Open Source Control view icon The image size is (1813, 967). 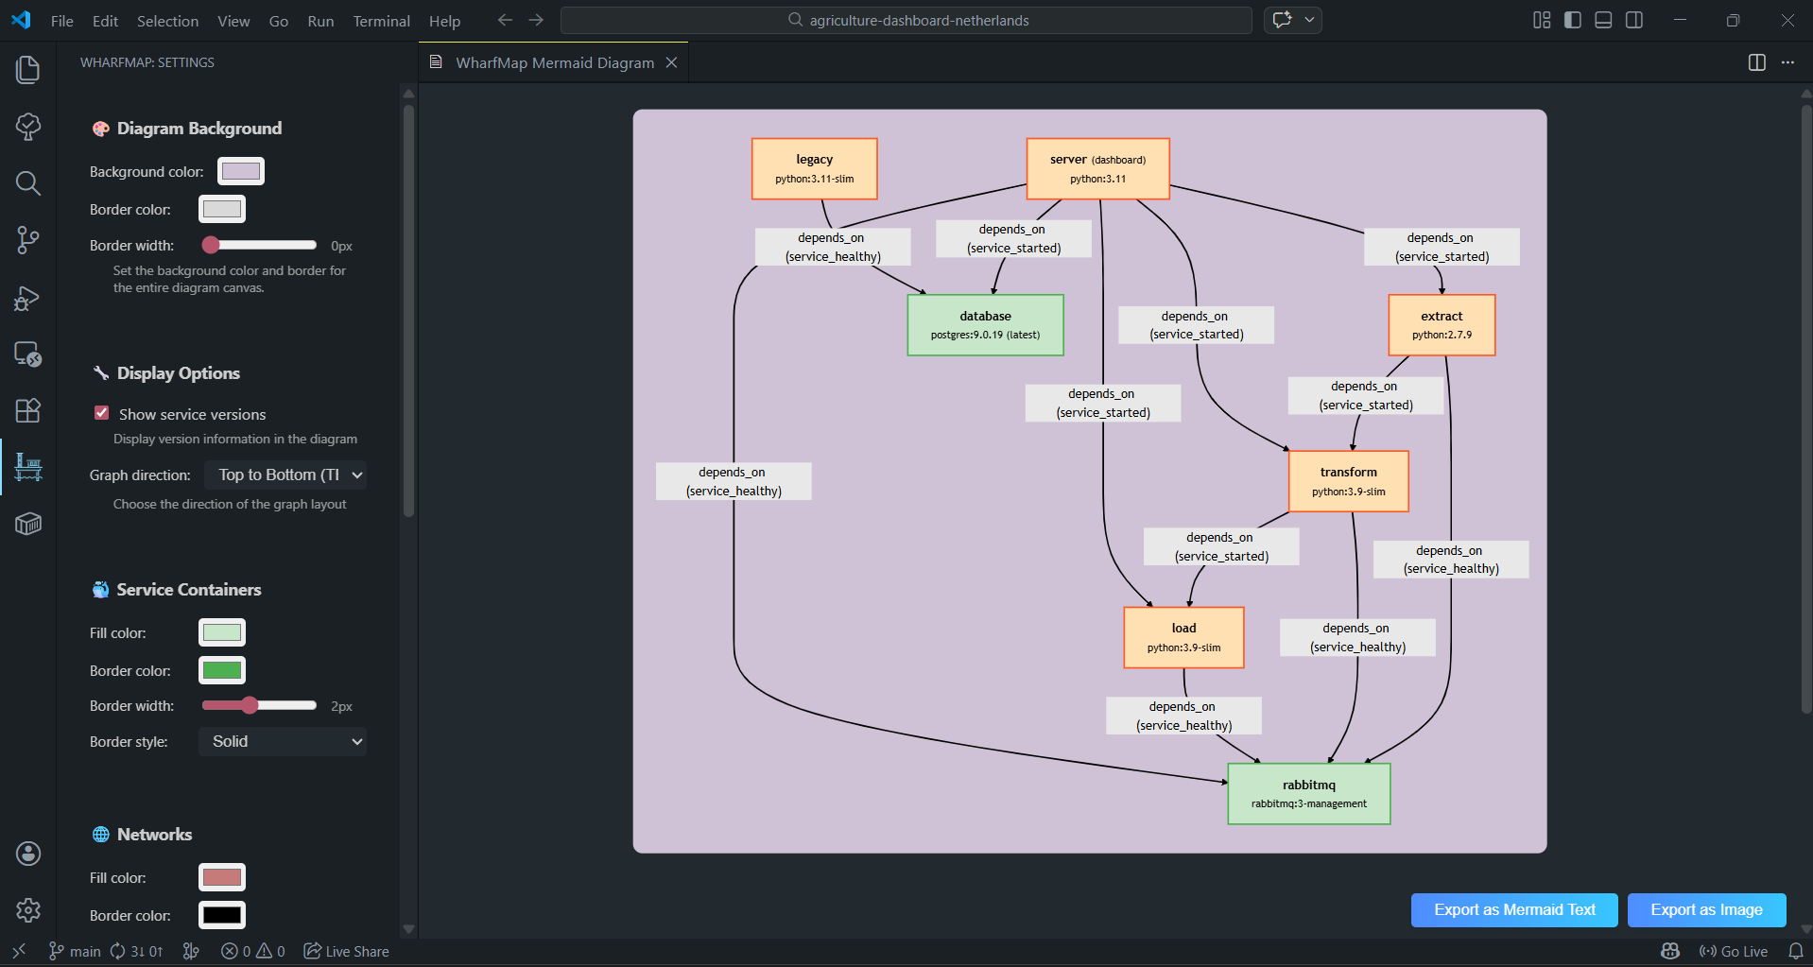[x=28, y=240]
